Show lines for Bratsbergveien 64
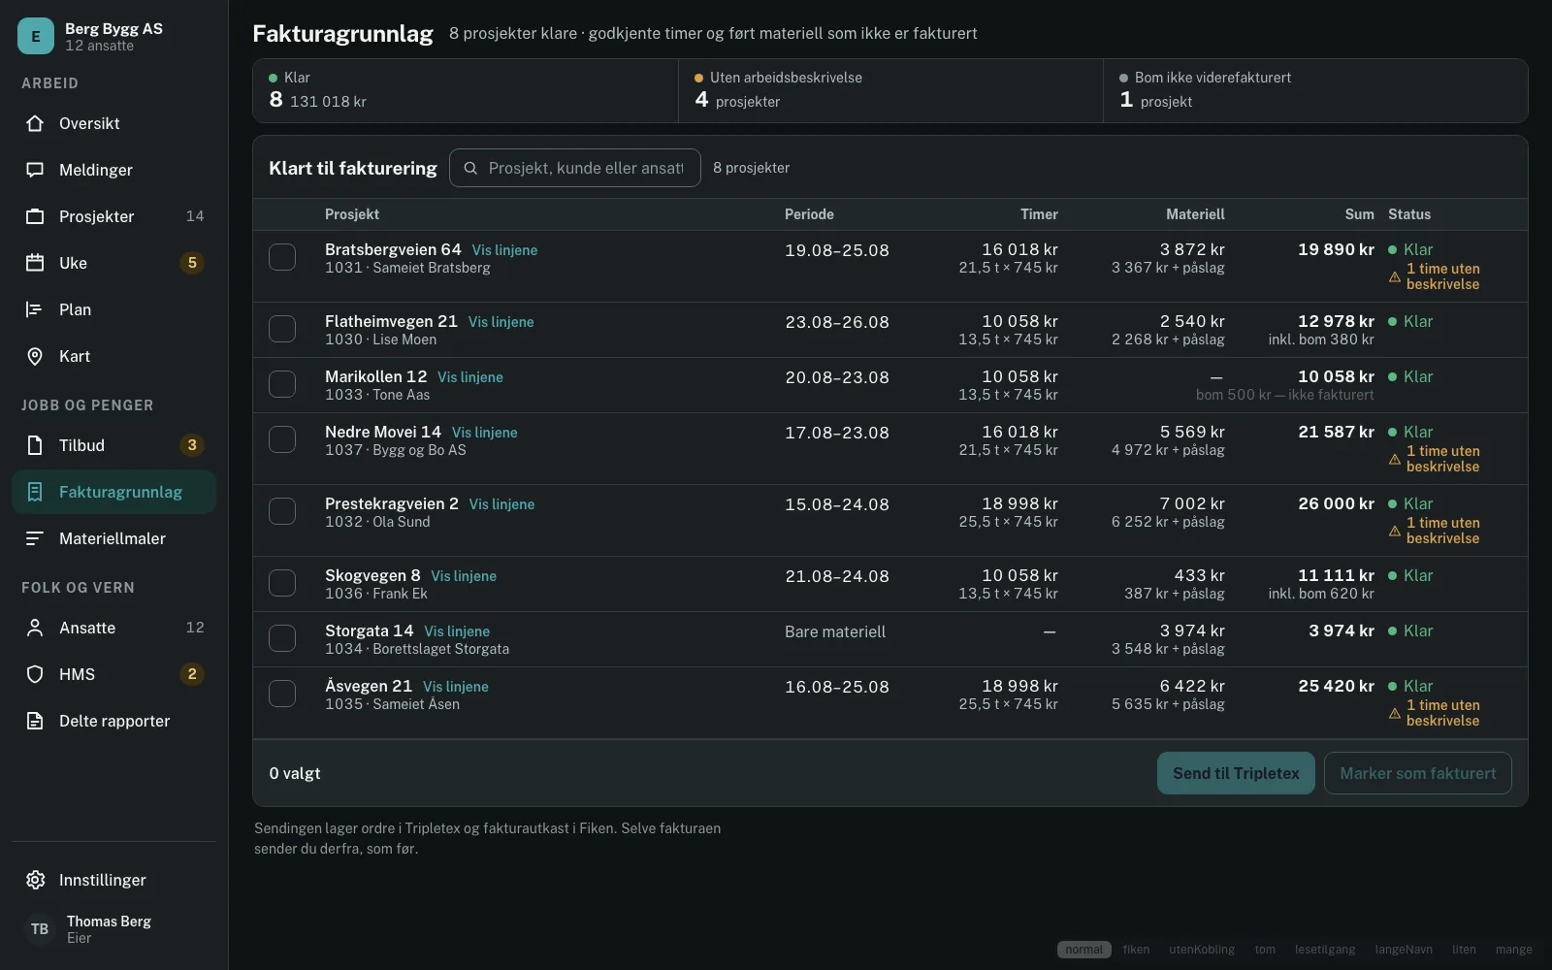The width and height of the screenshot is (1552, 970). point(504,250)
